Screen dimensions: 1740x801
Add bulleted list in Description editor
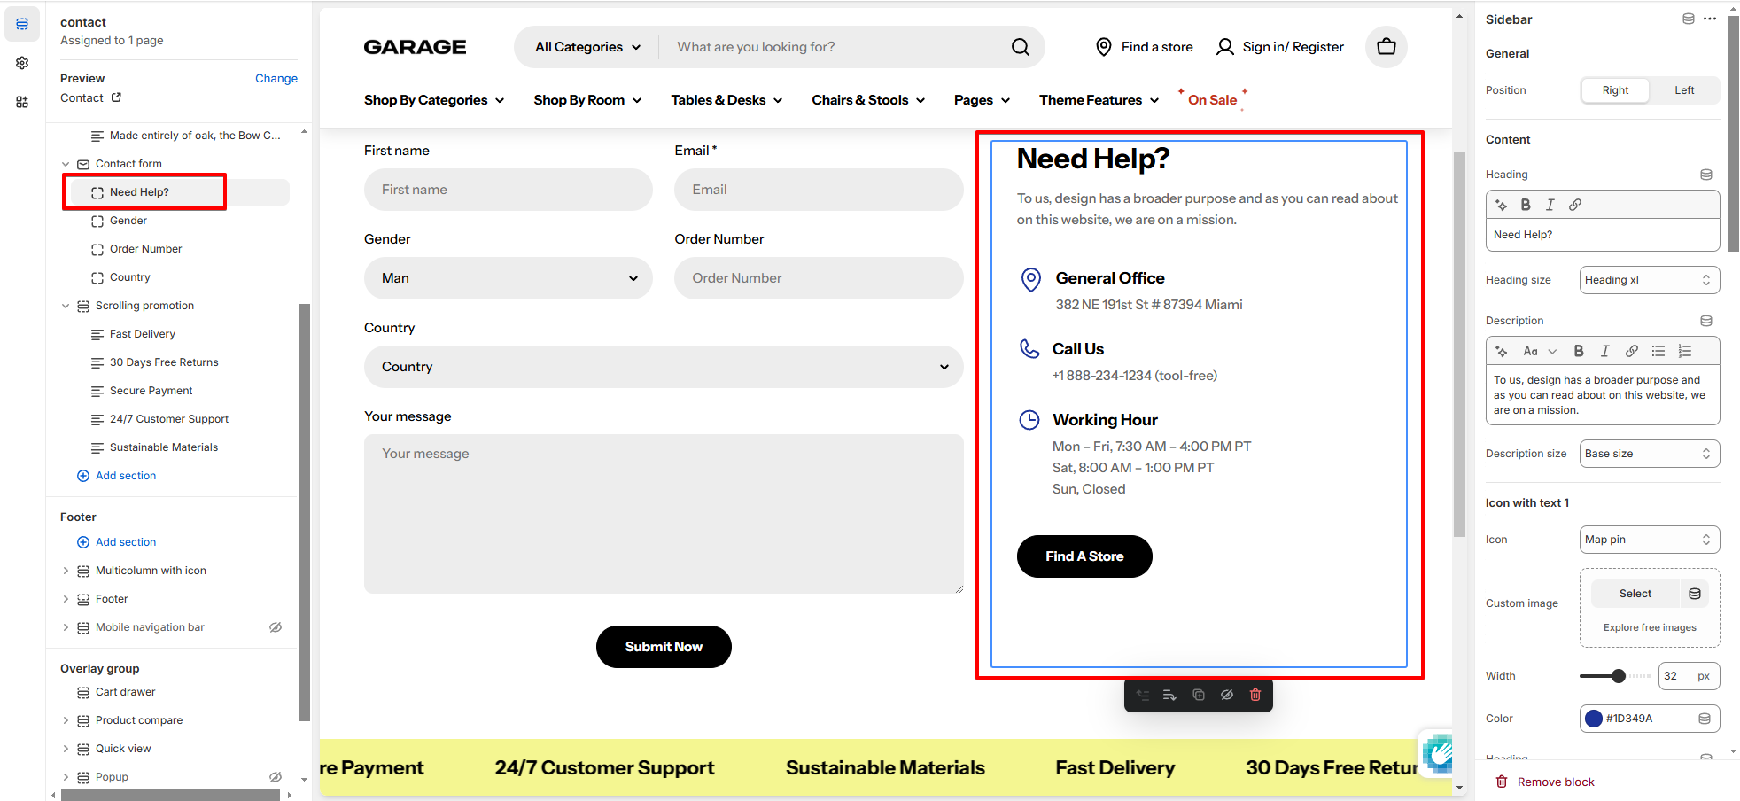click(1658, 351)
